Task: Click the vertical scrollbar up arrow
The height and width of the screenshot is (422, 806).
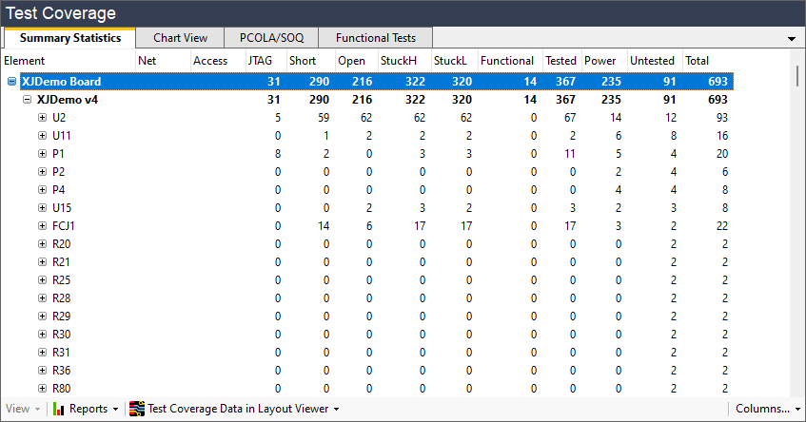Action: 797,73
